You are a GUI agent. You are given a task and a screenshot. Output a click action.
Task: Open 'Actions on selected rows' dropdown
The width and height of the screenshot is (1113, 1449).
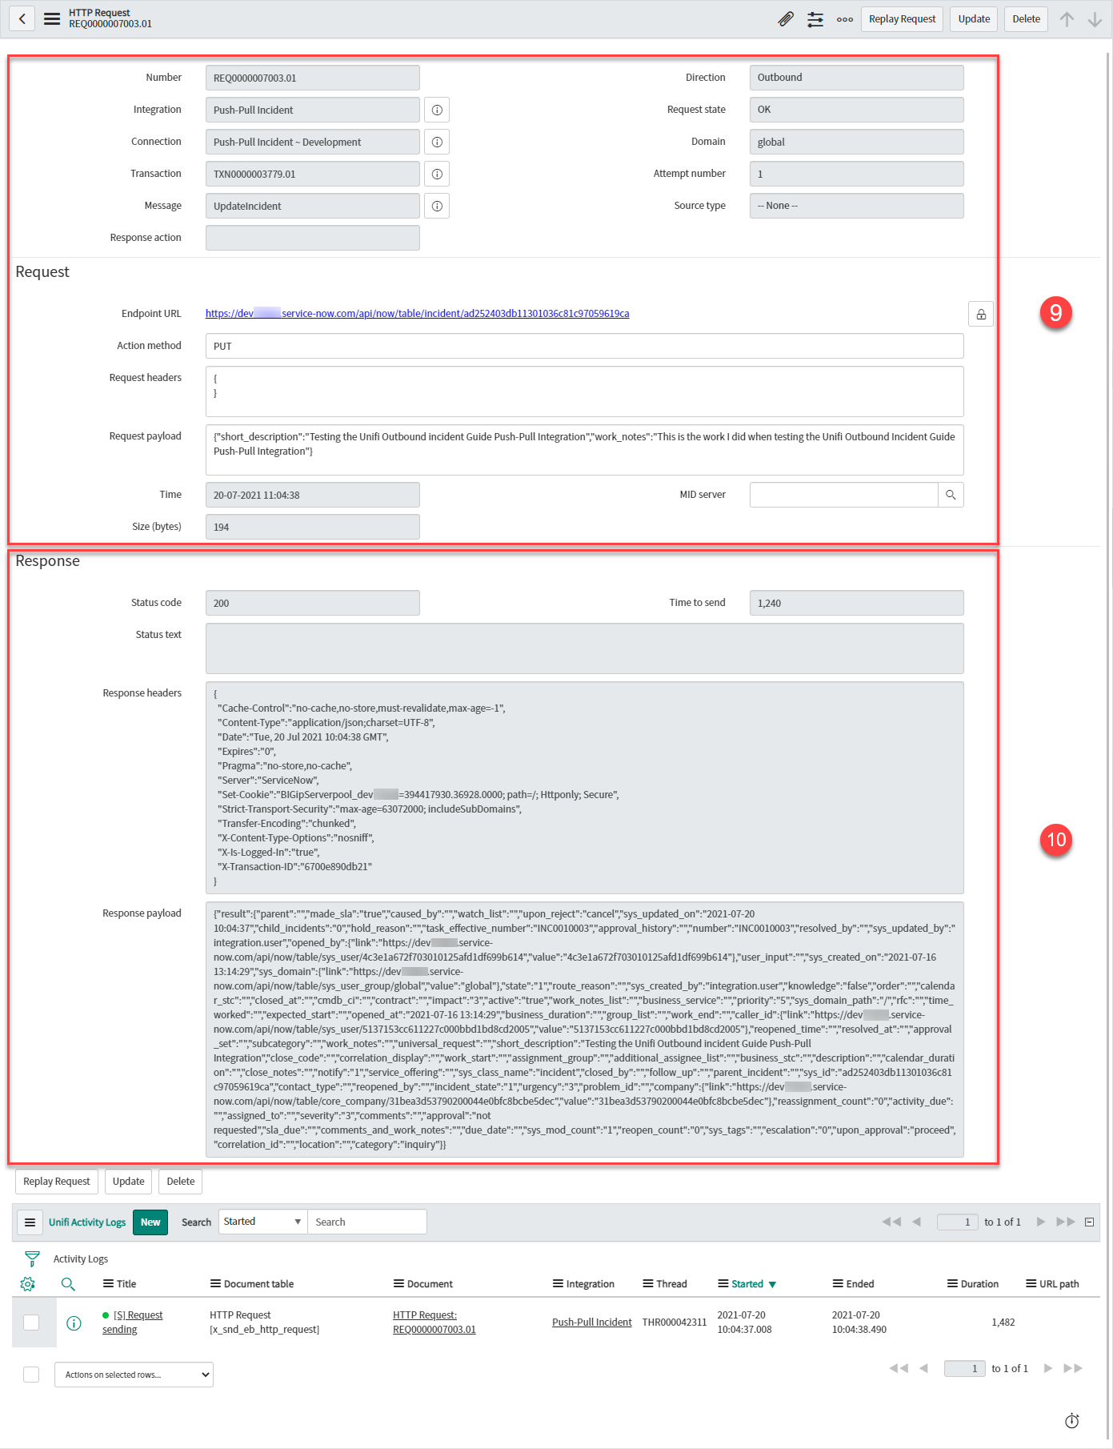click(134, 1375)
